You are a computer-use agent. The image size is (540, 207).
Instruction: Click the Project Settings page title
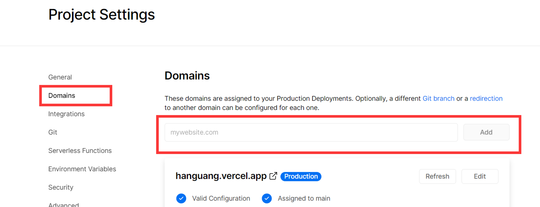(102, 15)
